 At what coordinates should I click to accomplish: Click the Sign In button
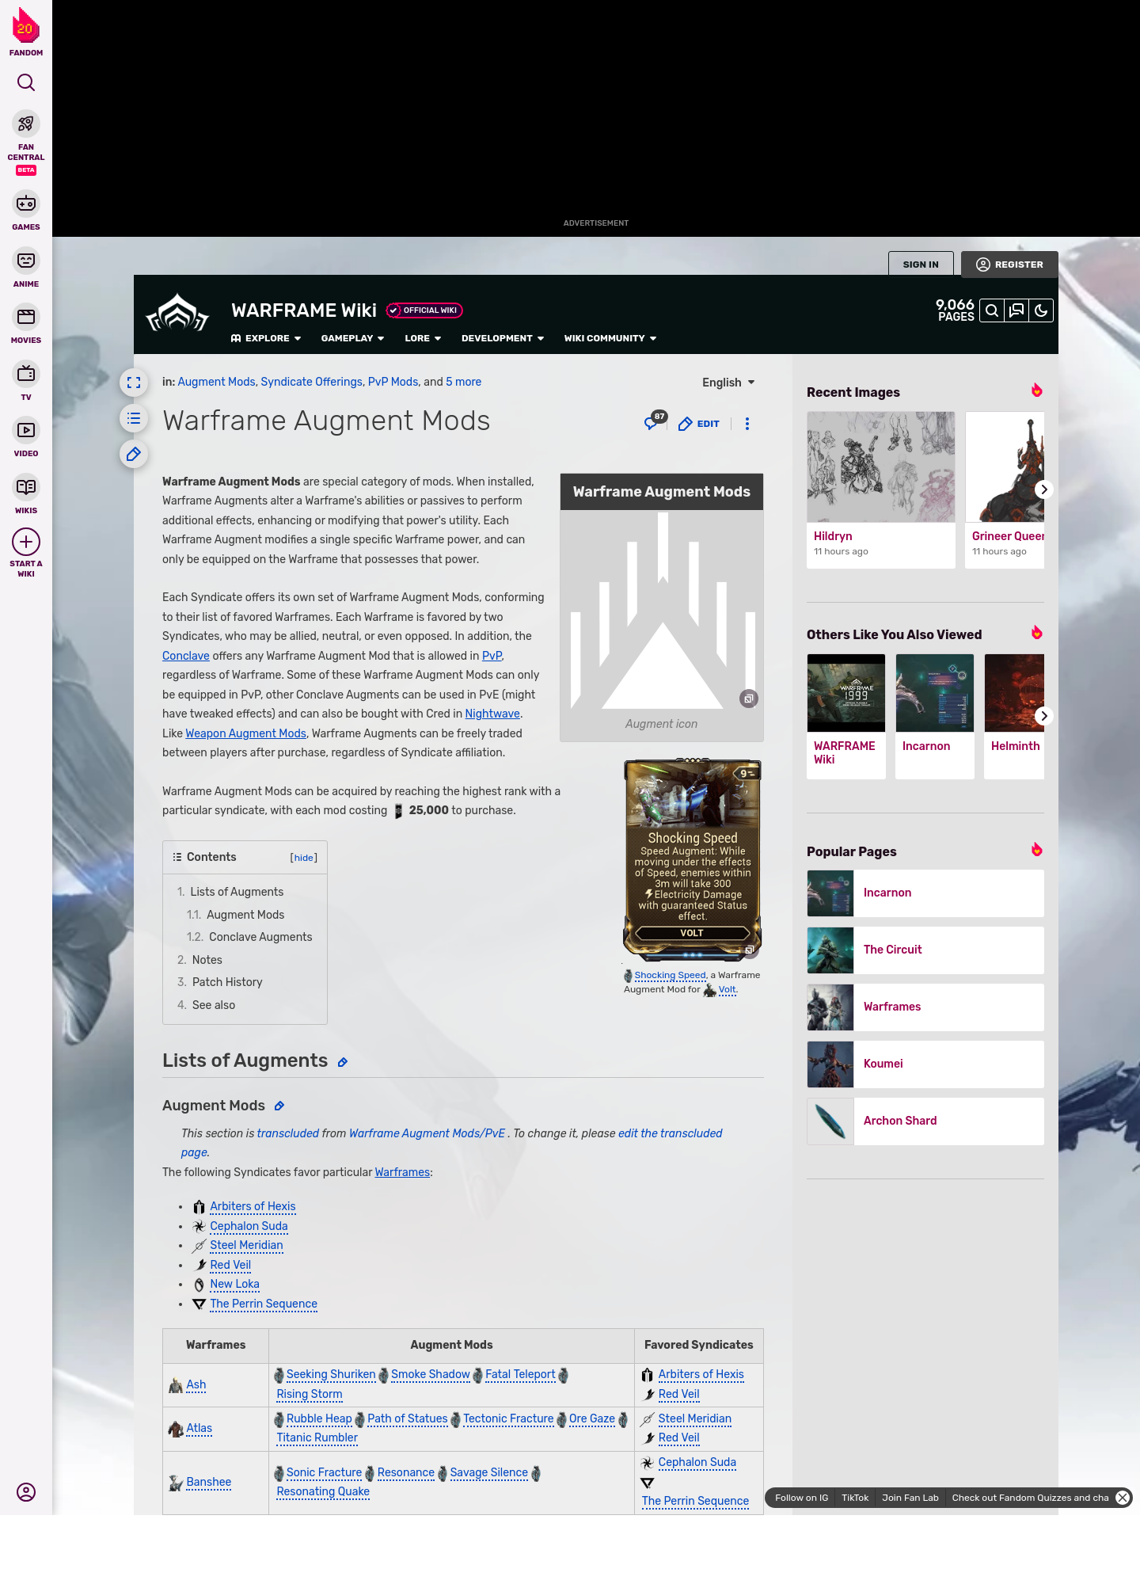pyautogui.click(x=921, y=265)
